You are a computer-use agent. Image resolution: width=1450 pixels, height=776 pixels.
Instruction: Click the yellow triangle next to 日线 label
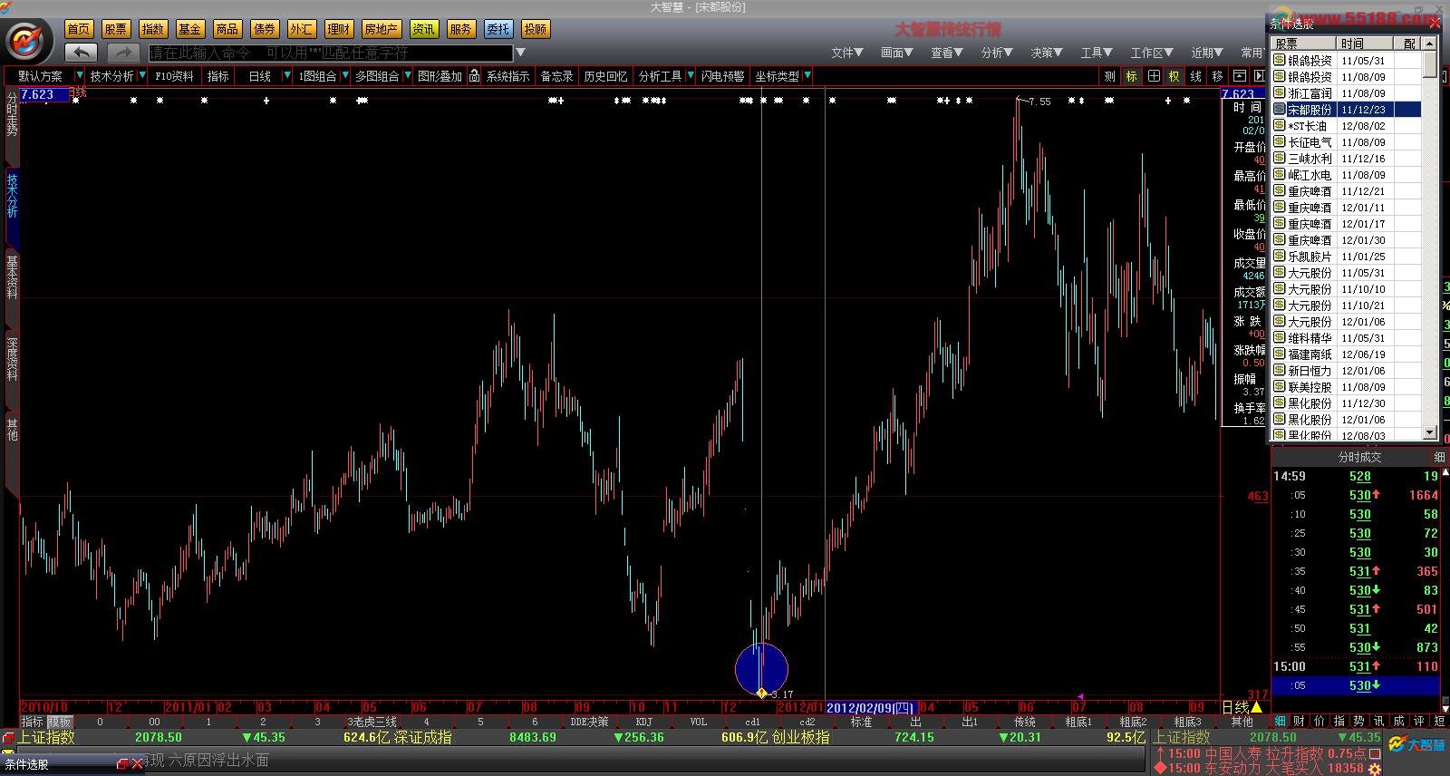(1256, 707)
